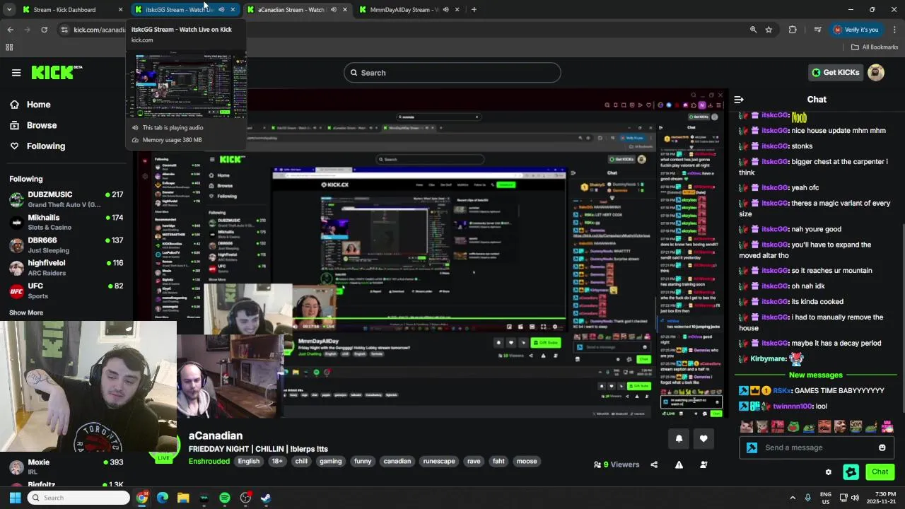Expand Following list with Show More
This screenshot has width=905, height=509.
click(26, 312)
